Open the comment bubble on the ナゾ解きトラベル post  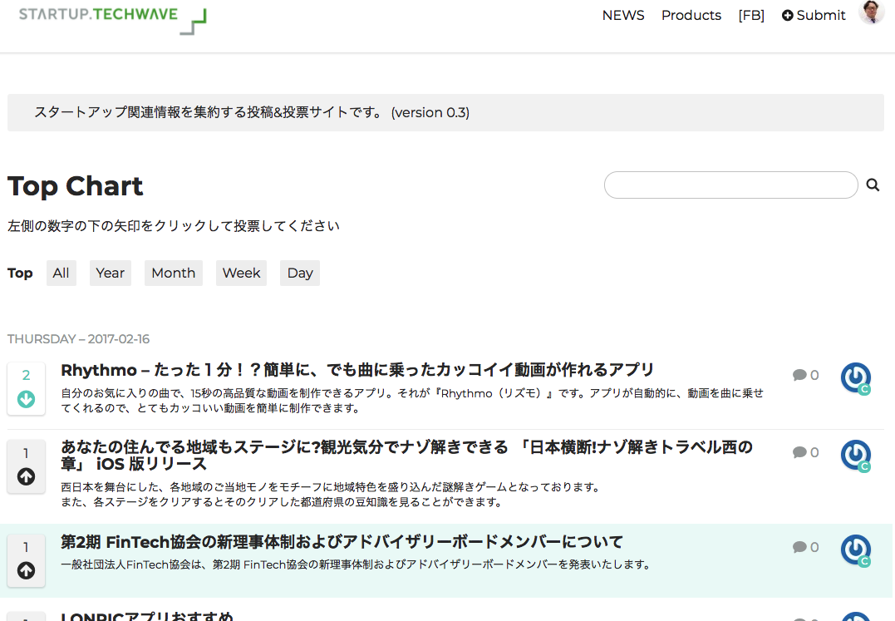coord(805,452)
